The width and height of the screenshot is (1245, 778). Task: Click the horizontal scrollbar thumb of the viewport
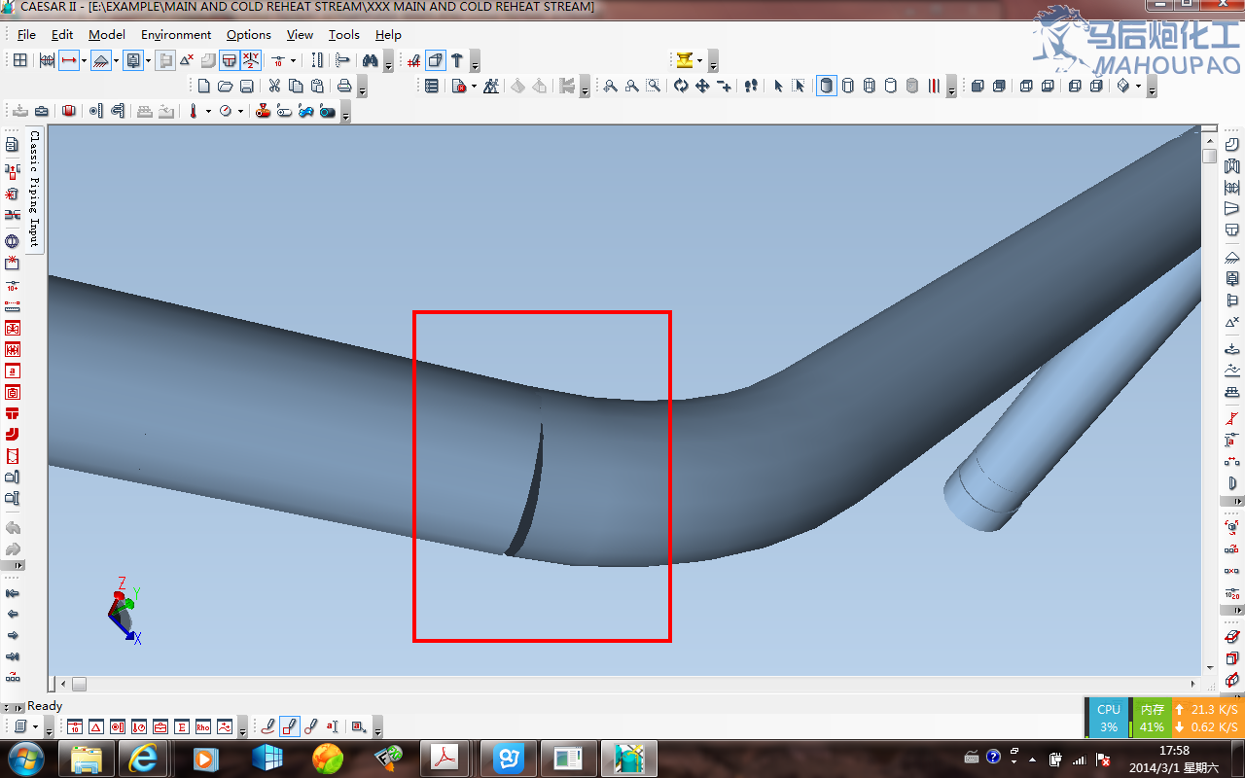(x=79, y=684)
